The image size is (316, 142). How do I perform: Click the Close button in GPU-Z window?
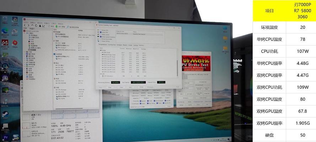click(x=169, y=106)
